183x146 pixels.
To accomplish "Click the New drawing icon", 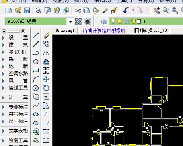I will [x=9, y=10].
